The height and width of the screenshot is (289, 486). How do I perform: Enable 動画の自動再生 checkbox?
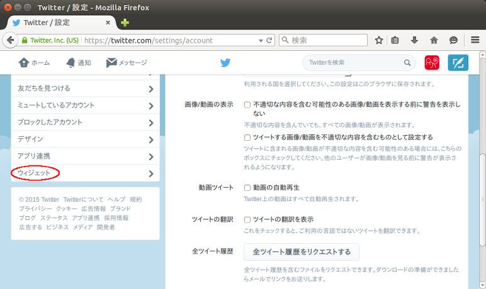point(247,188)
